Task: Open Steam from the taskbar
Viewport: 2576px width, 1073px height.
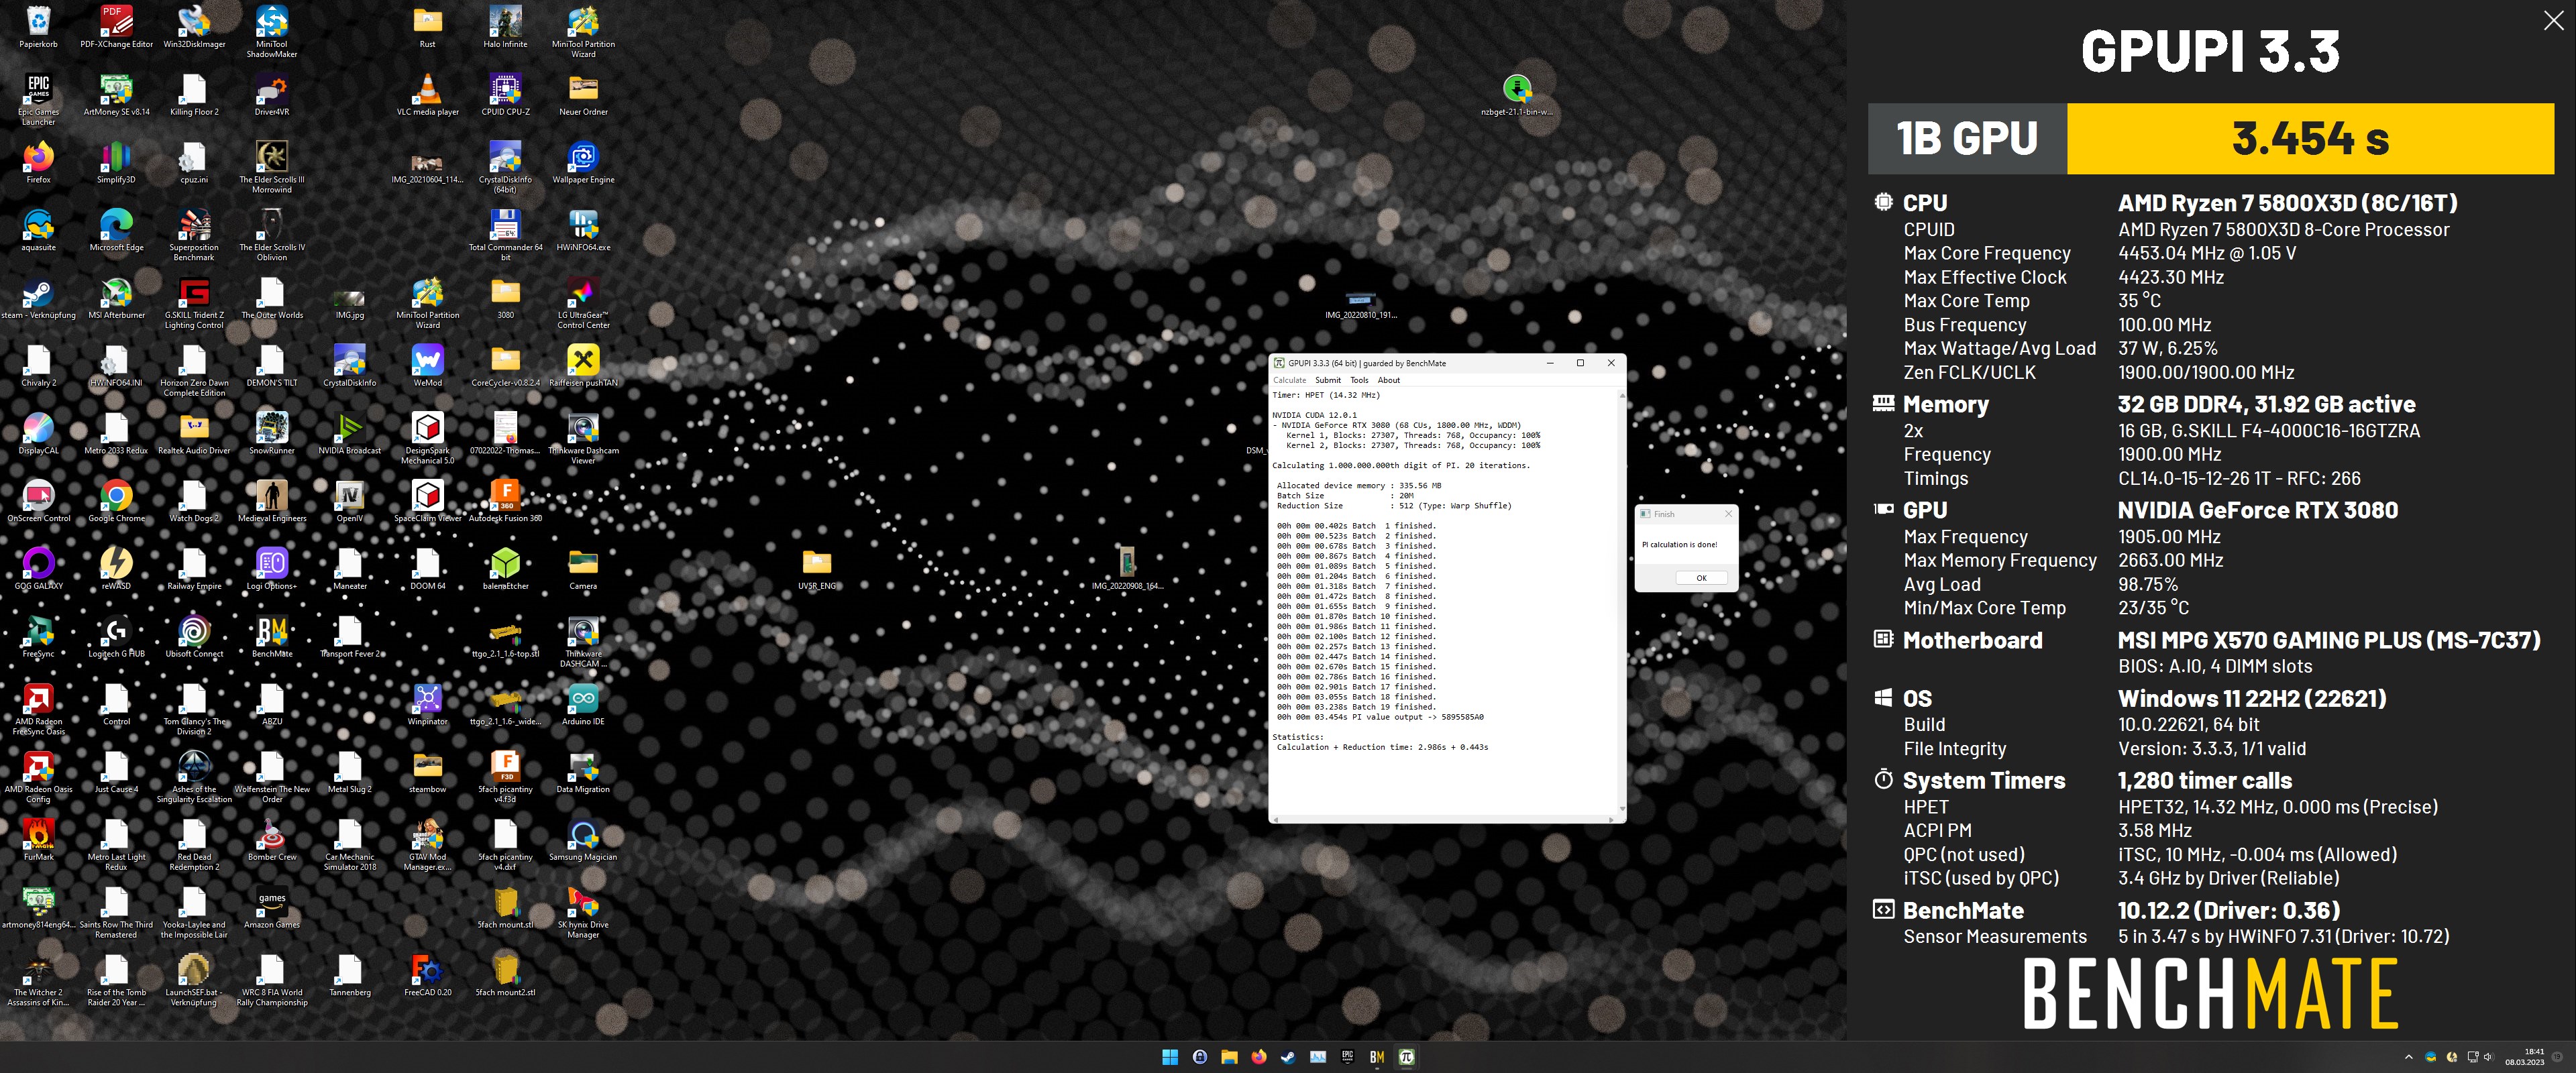Action: click(x=1288, y=1057)
